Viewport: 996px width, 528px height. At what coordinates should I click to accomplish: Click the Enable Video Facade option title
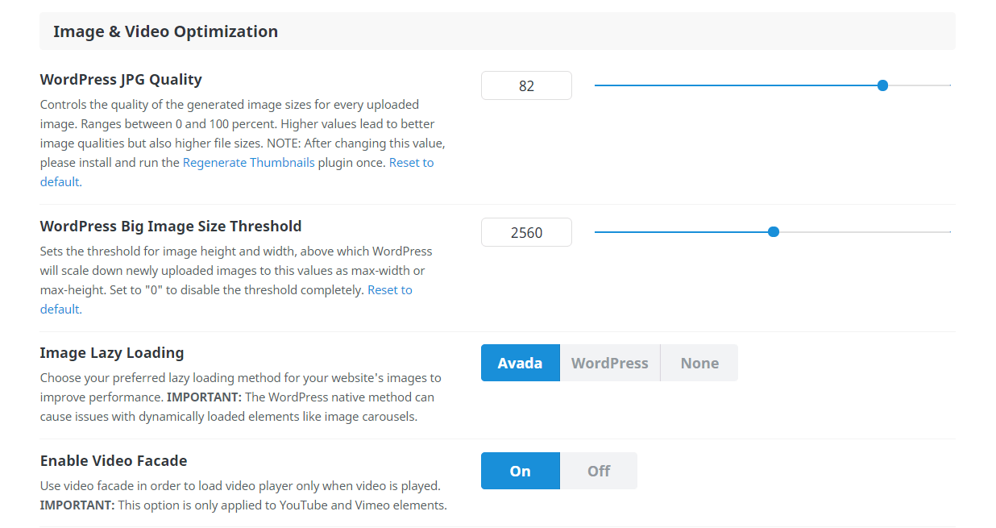tap(114, 461)
